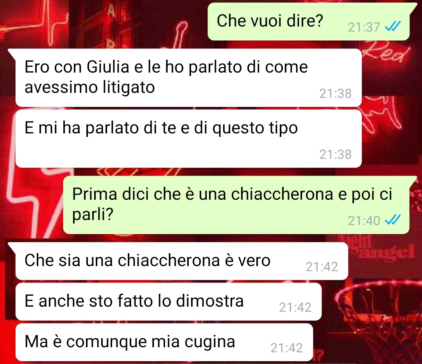Tap the read receipt ticks beside 21:40

point(393,220)
